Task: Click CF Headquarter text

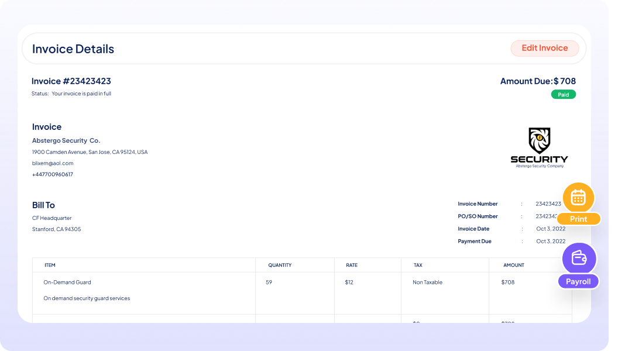Action: [x=51, y=218]
